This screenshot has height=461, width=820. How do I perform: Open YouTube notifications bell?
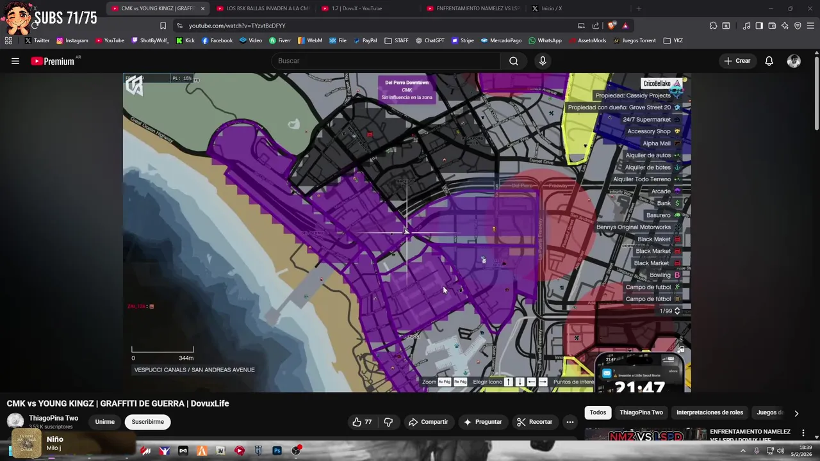(769, 61)
